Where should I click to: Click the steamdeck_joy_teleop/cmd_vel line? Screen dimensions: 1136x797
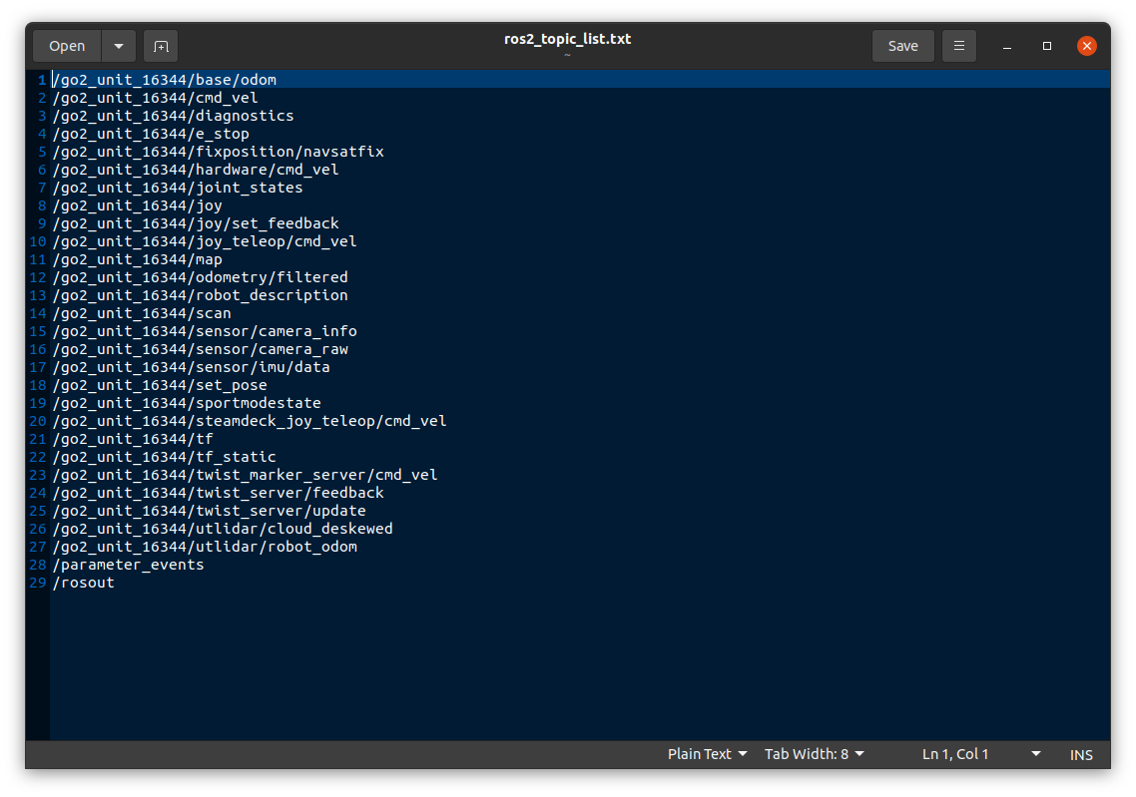250,421
